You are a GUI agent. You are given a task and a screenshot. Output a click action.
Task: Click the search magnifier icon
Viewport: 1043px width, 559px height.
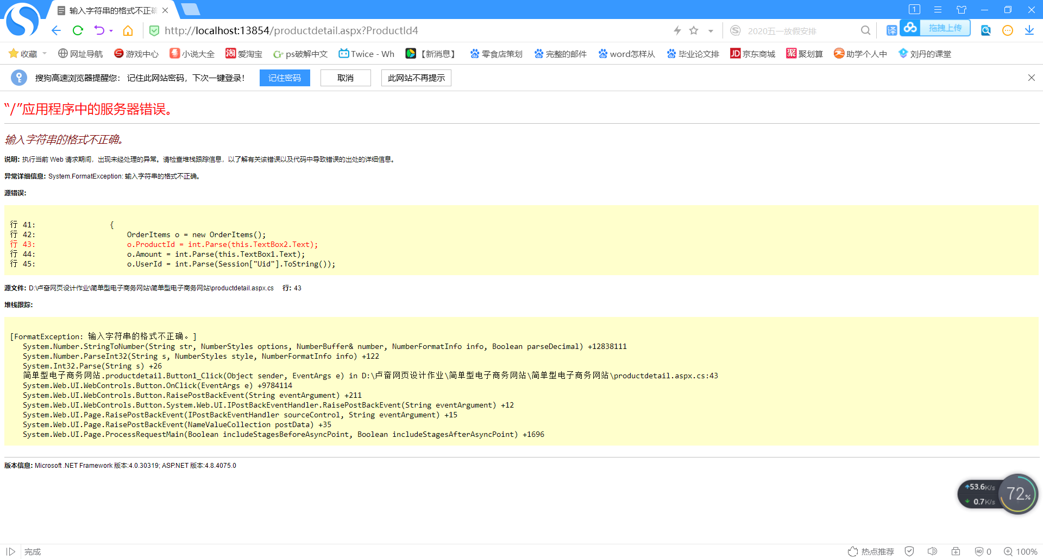865,30
